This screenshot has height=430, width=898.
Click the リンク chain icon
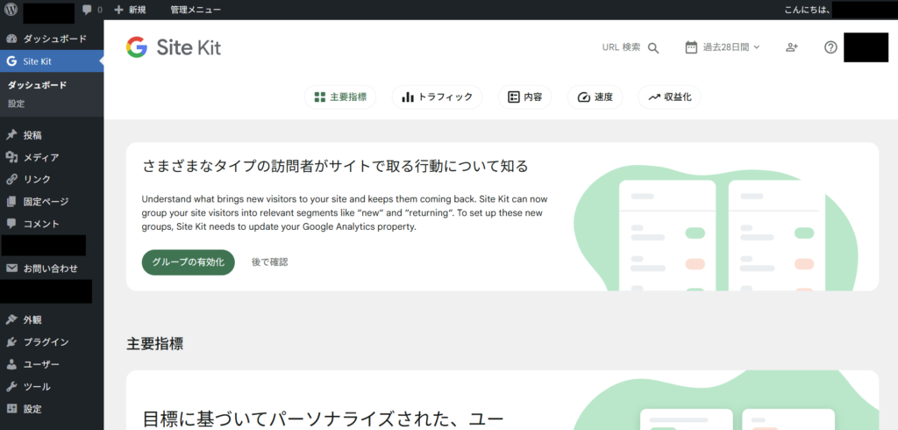point(11,179)
